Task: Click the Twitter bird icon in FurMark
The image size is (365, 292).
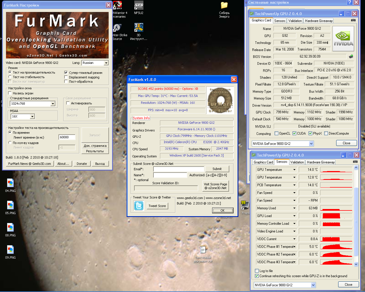Action: (x=139, y=206)
